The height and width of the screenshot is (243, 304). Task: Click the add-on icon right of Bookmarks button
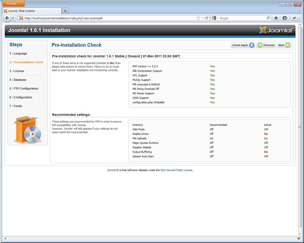click(294, 18)
